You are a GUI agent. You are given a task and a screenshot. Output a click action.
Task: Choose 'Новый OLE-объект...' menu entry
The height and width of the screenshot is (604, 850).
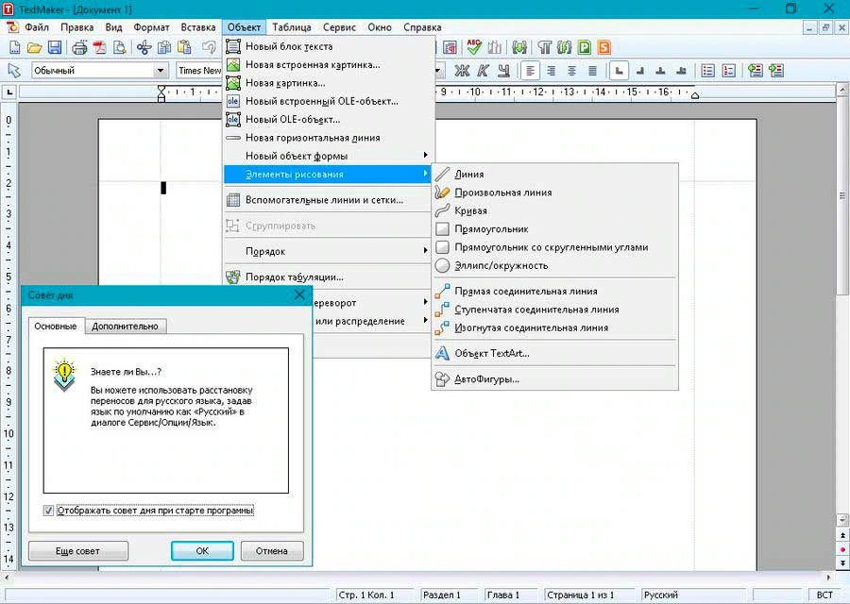point(327,120)
